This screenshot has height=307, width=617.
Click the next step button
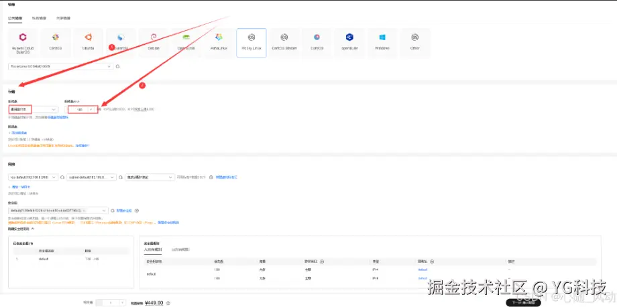523,303
